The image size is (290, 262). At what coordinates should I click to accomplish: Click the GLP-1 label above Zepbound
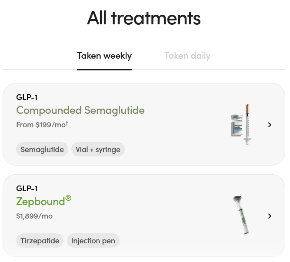27,189
